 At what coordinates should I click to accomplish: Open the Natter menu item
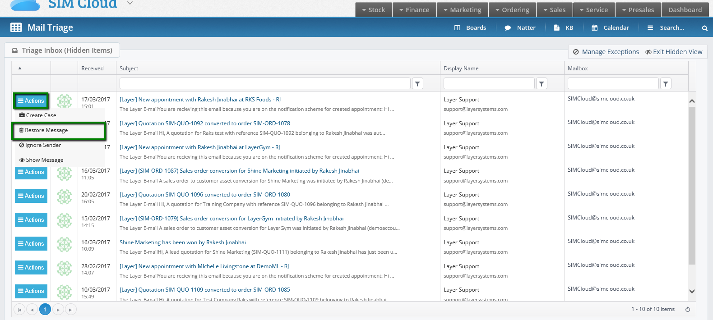pyautogui.click(x=520, y=28)
